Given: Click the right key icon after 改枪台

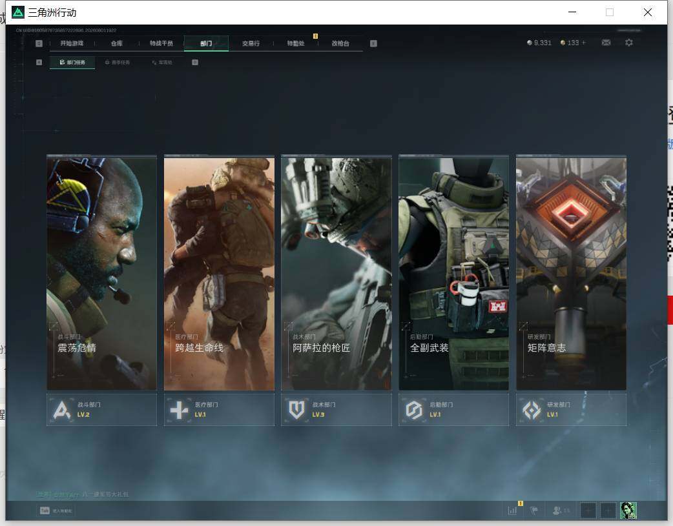Looking at the screenshot, I should 373,43.
